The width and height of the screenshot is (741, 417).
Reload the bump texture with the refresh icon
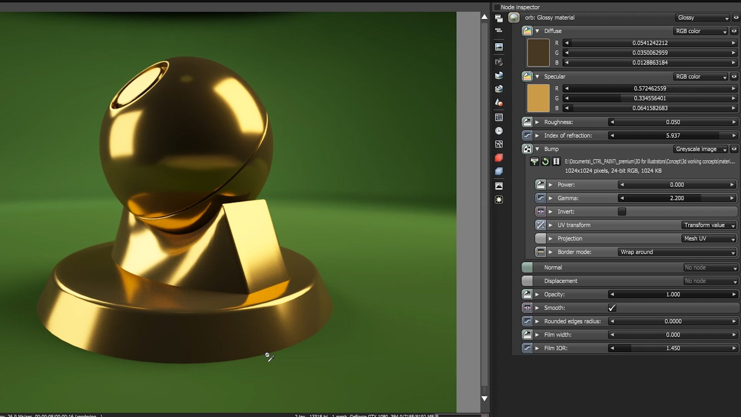tap(545, 162)
